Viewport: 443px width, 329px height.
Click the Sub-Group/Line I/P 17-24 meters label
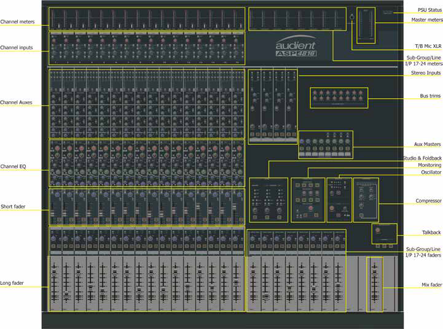pyautogui.click(x=424, y=61)
